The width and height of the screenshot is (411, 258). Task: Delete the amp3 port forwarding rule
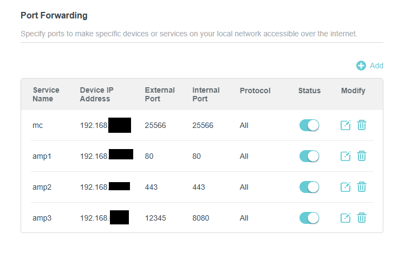[x=362, y=218]
